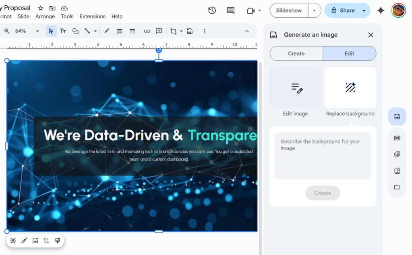The image size is (412, 255).
Task: Click the Replace image icon in the toolbar
Action: pyautogui.click(x=190, y=31)
